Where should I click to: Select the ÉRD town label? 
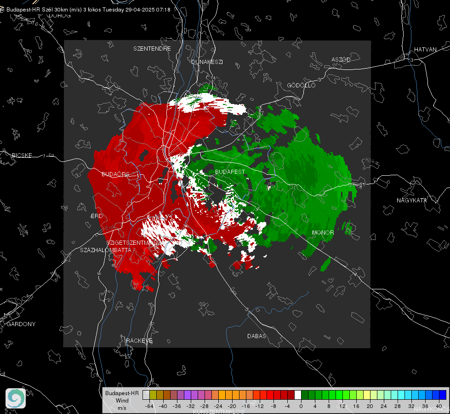[97, 216]
